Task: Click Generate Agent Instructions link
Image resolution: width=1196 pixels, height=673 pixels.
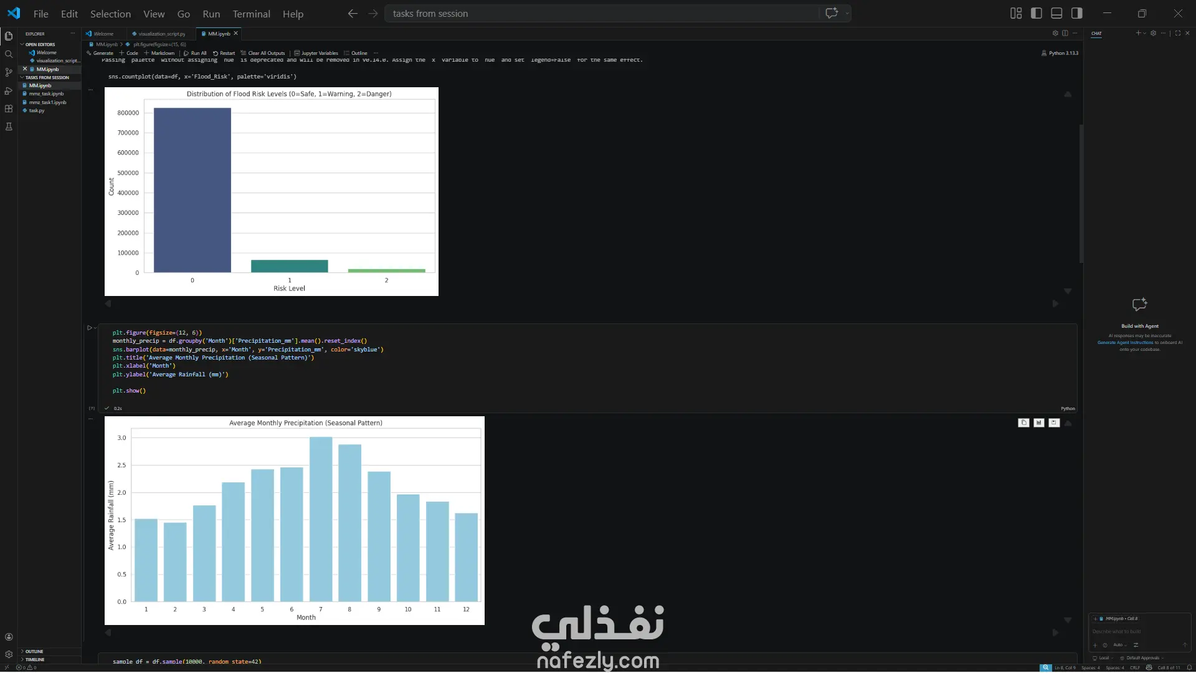Action: pyautogui.click(x=1125, y=343)
